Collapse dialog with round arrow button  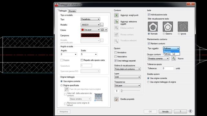(190, 111)
